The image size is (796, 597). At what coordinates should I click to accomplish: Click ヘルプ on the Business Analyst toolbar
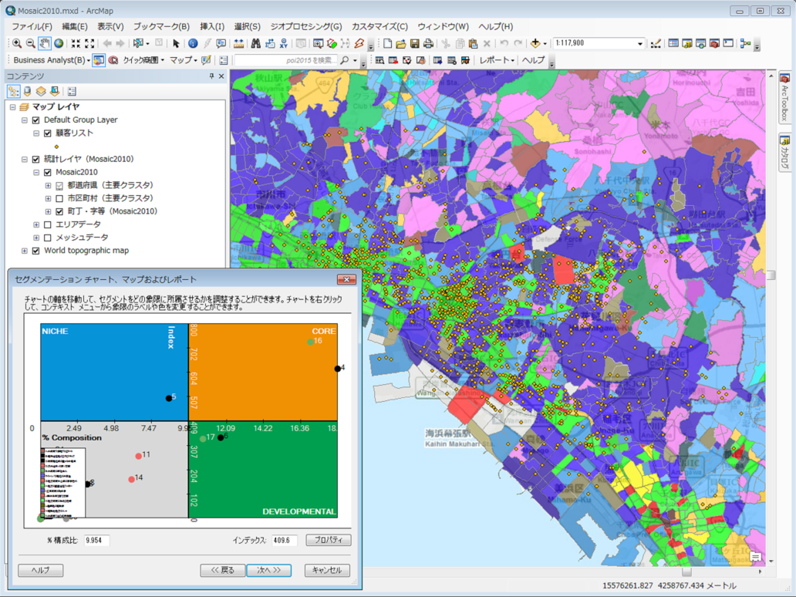point(533,60)
